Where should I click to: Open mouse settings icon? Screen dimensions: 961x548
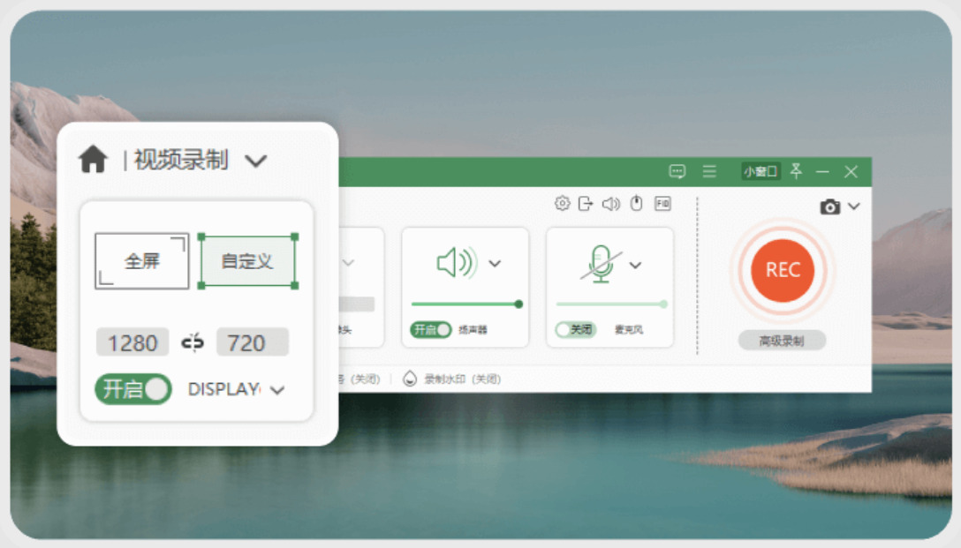637,203
